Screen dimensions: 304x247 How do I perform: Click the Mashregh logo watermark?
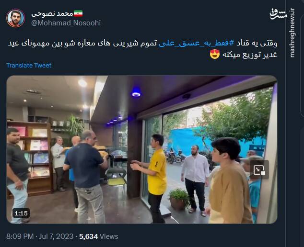(x=278, y=14)
